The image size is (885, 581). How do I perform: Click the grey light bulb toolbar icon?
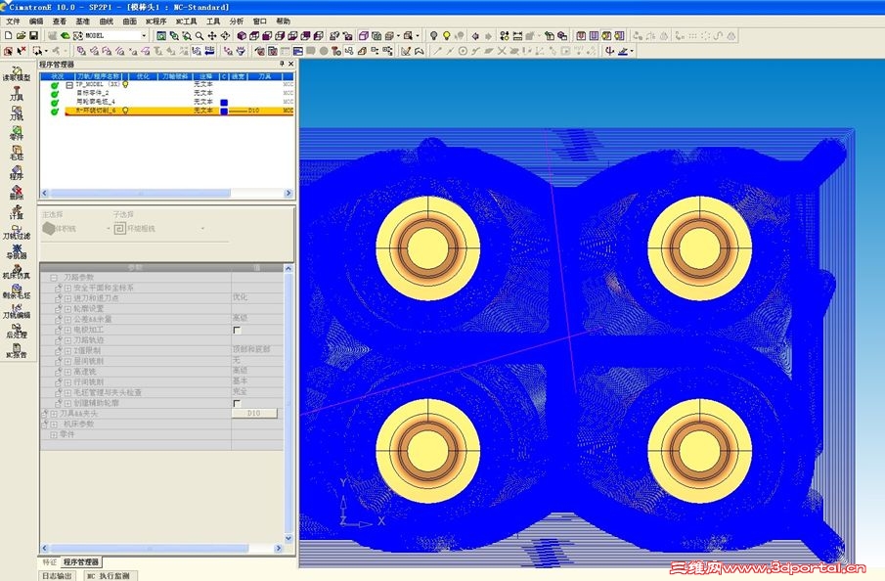(433, 35)
